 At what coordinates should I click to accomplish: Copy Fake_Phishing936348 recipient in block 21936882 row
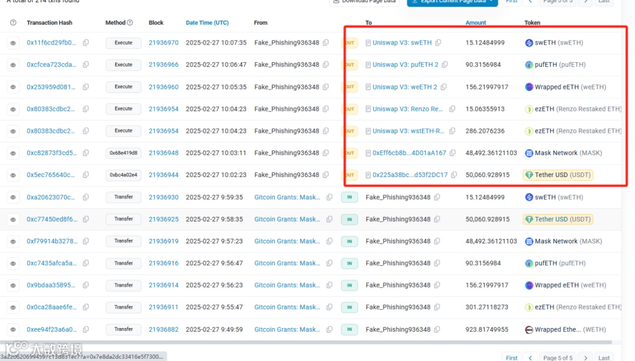click(437, 329)
